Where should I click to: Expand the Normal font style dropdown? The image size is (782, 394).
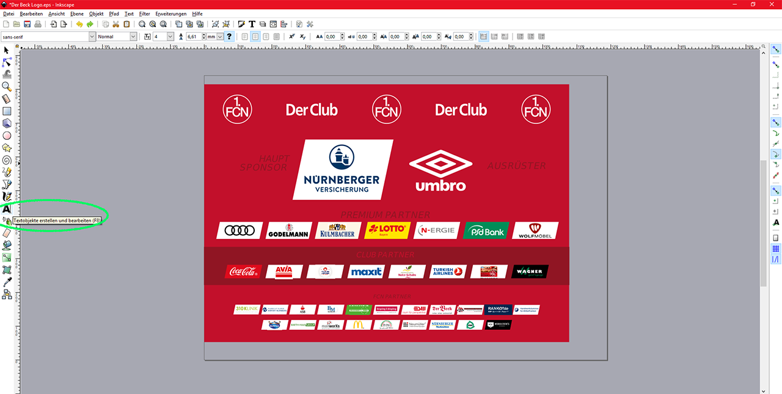pyautogui.click(x=133, y=37)
